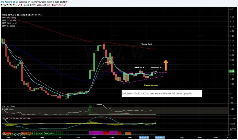Image resolution: width=238 pixels, height=140 pixels.
Task: Click the 2016 label on time axis
Action: (x=112, y=137)
